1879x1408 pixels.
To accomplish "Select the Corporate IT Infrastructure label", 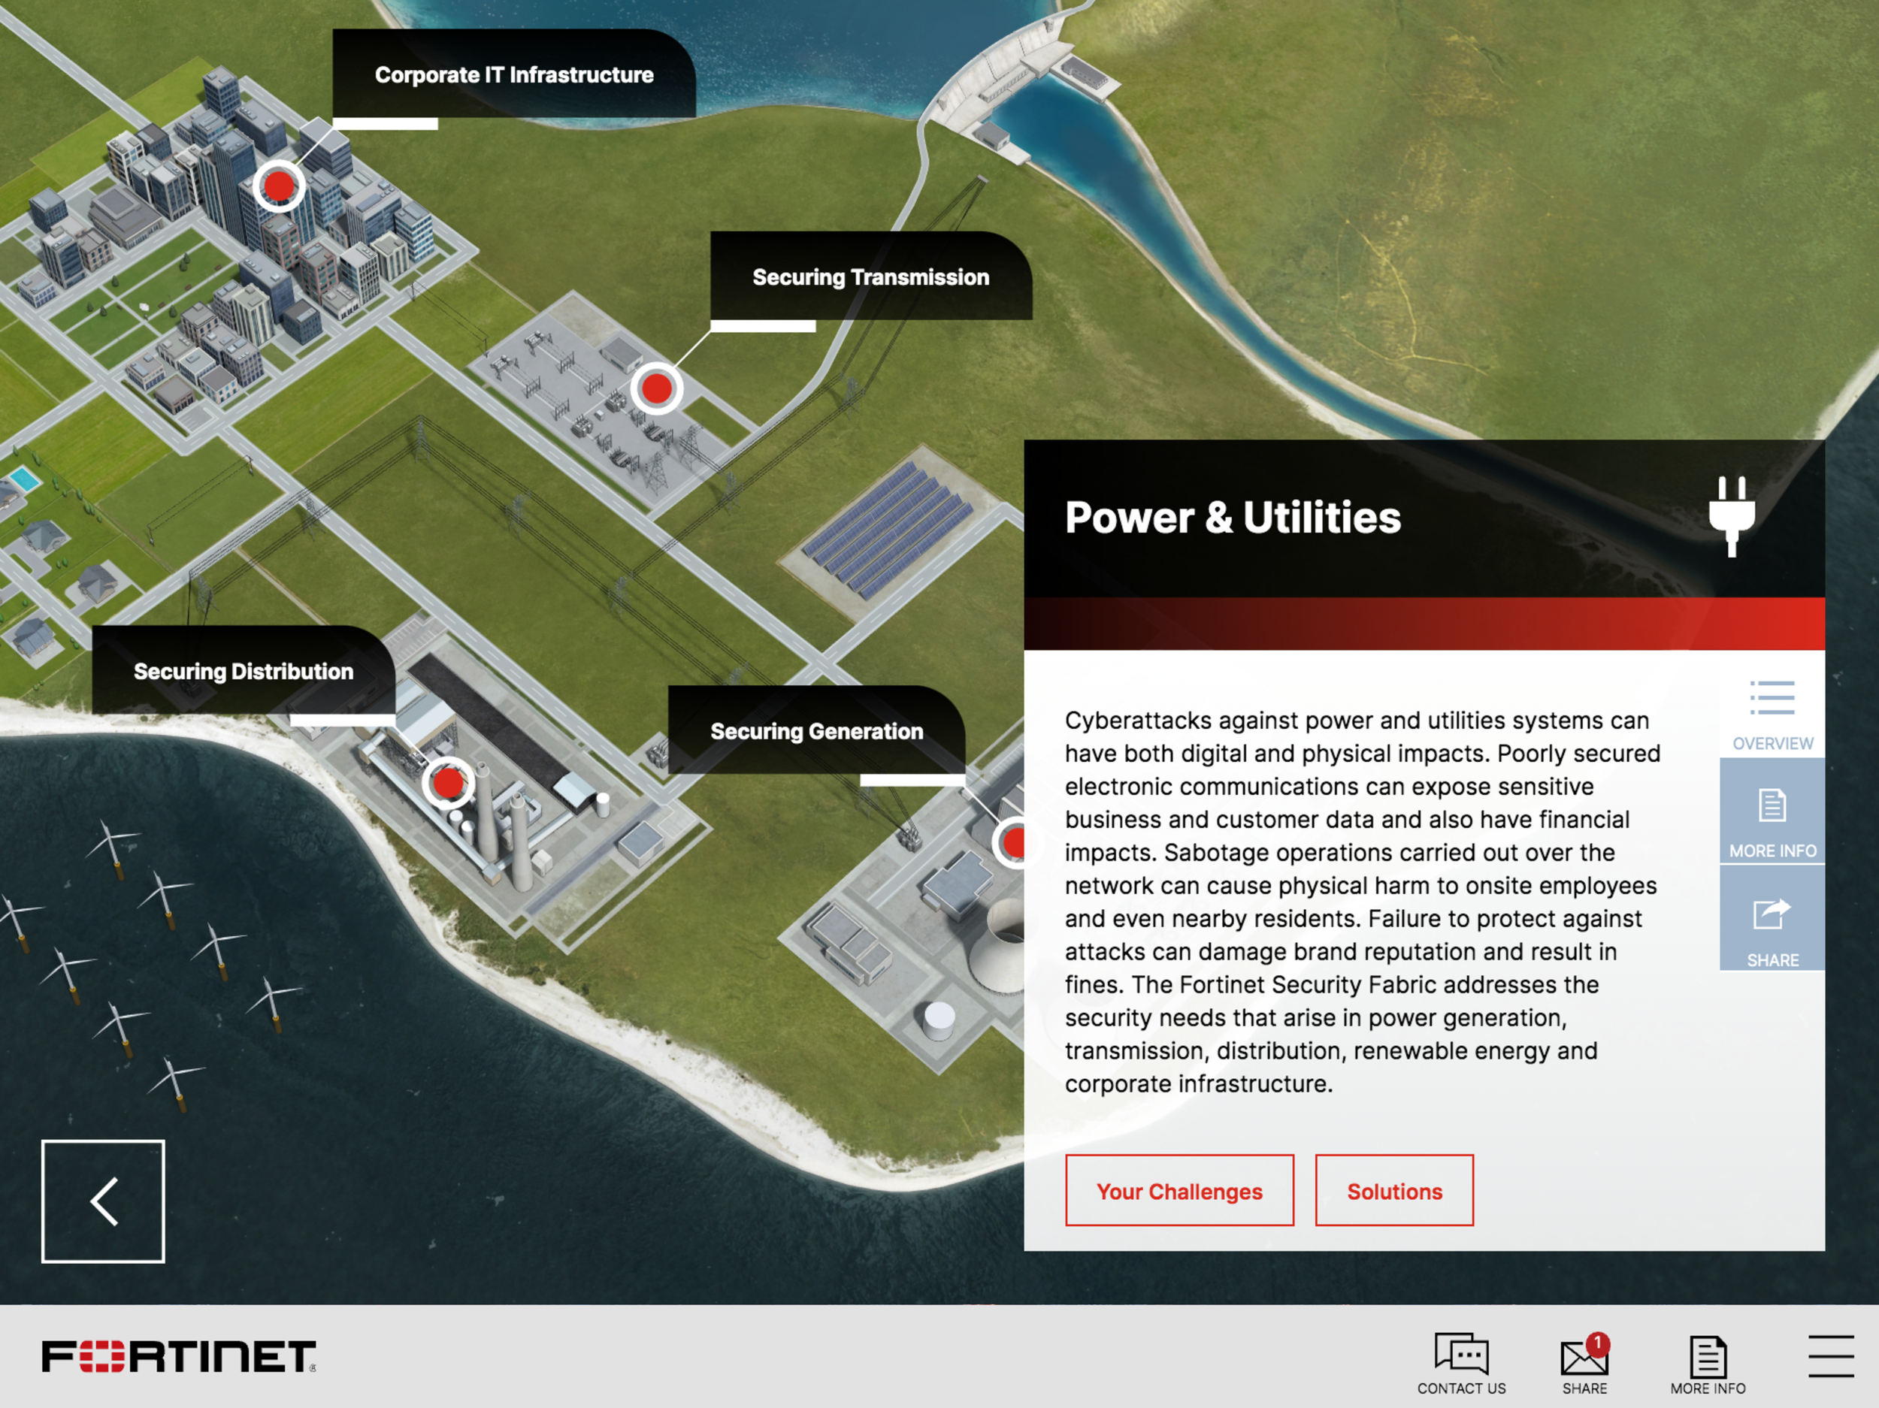I will [x=514, y=74].
